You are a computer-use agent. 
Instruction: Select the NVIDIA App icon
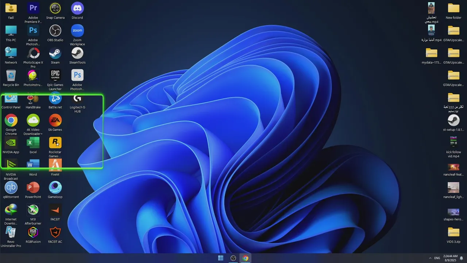[11, 142]
